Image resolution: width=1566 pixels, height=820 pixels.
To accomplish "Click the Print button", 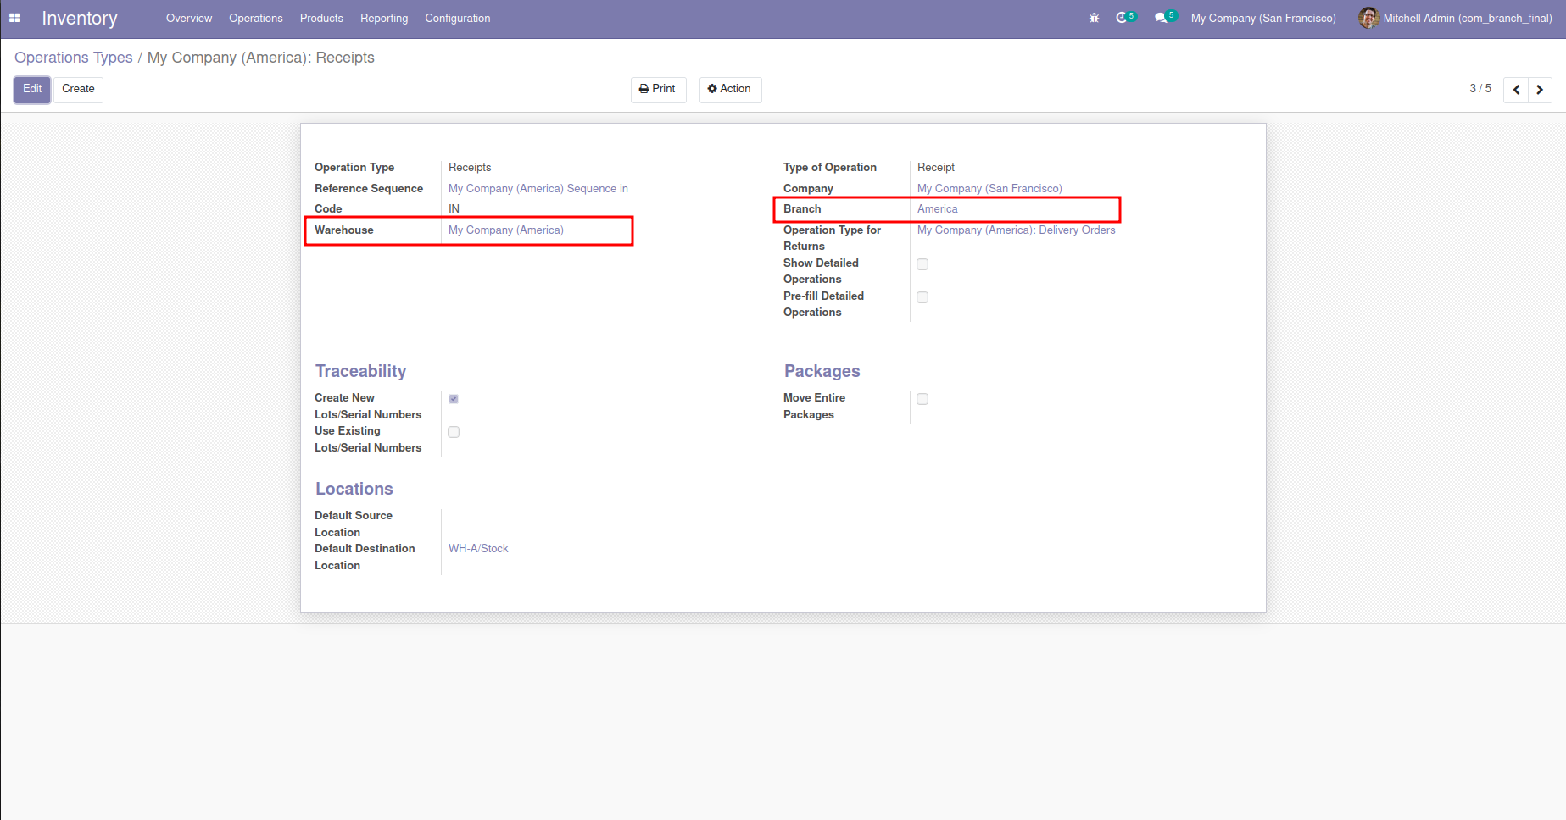I will (x=658, y=89).
